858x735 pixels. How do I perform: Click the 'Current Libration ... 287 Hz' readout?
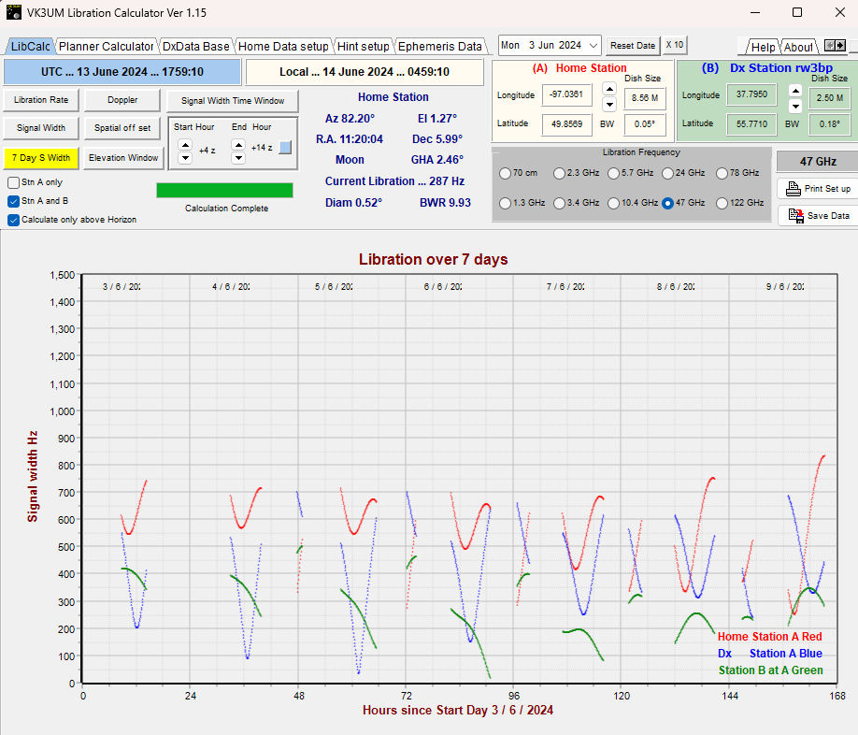[x=394, y=181]
